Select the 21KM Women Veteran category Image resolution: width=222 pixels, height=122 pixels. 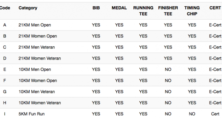40,58
